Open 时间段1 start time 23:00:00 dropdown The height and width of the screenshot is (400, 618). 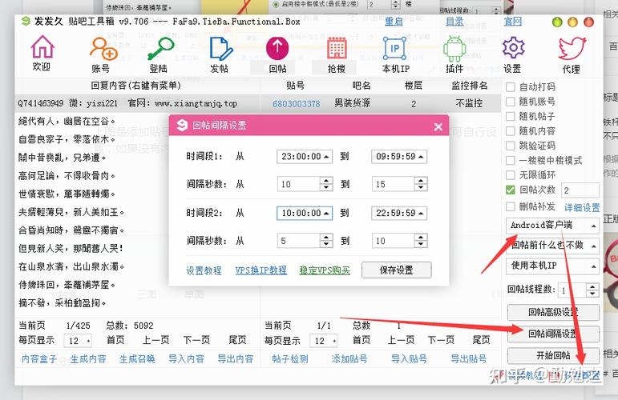click(x=305, y=157)
